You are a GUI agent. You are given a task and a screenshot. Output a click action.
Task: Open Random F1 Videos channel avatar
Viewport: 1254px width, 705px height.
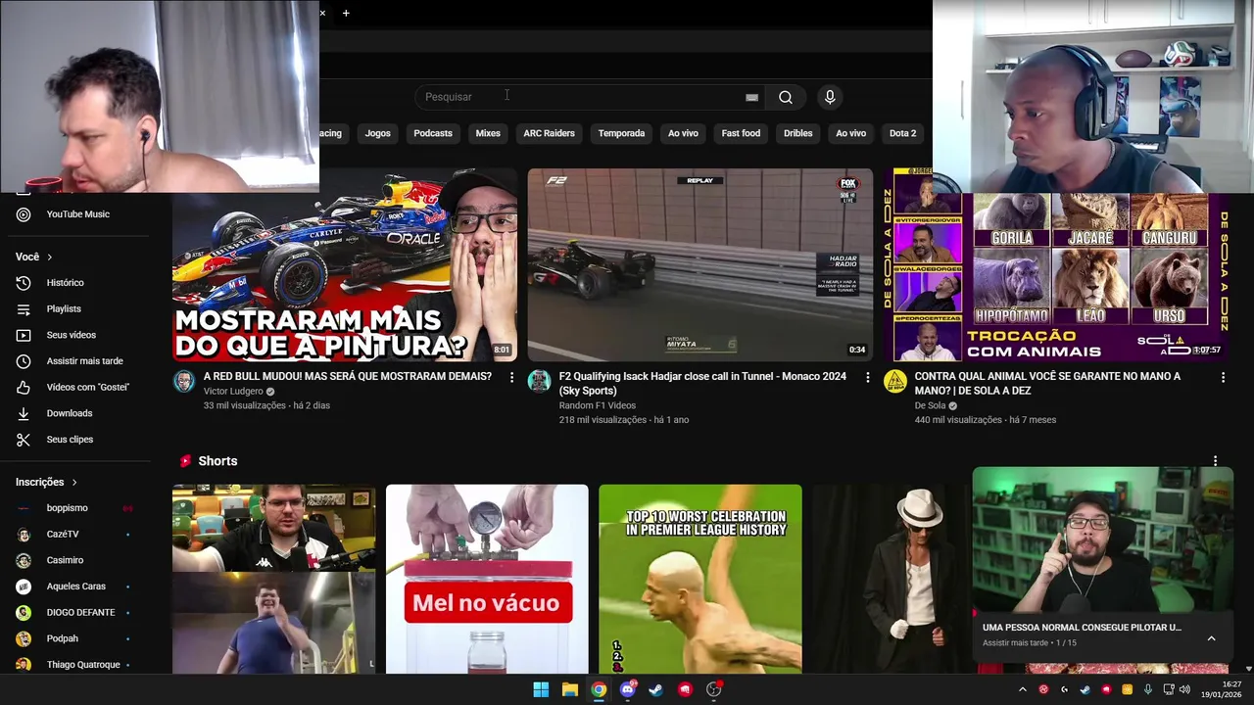539,381
